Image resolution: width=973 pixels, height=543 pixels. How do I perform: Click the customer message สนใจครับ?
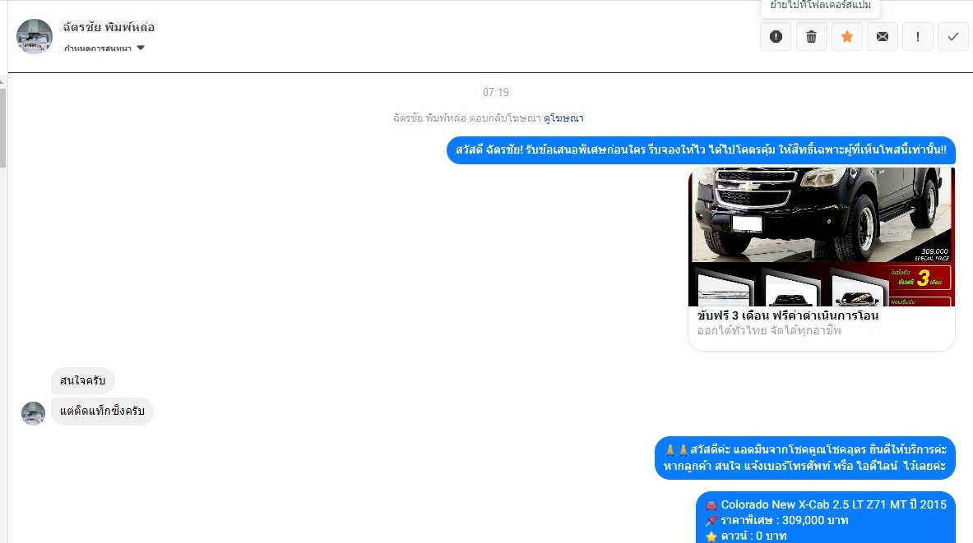click(x=82, y=380)
